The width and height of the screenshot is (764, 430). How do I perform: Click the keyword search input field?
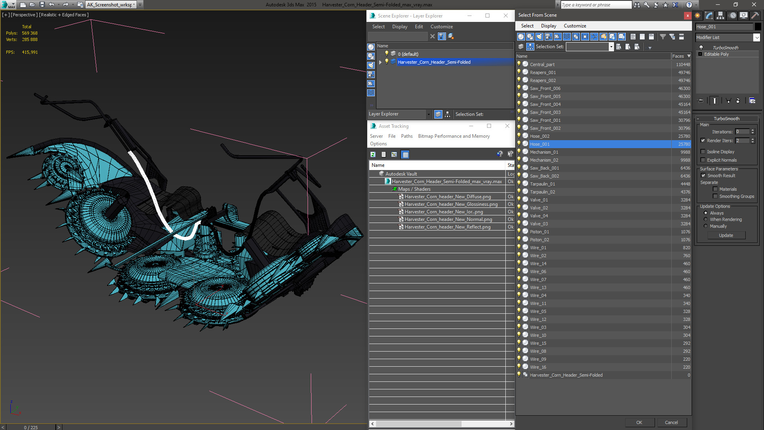(596, 5)
